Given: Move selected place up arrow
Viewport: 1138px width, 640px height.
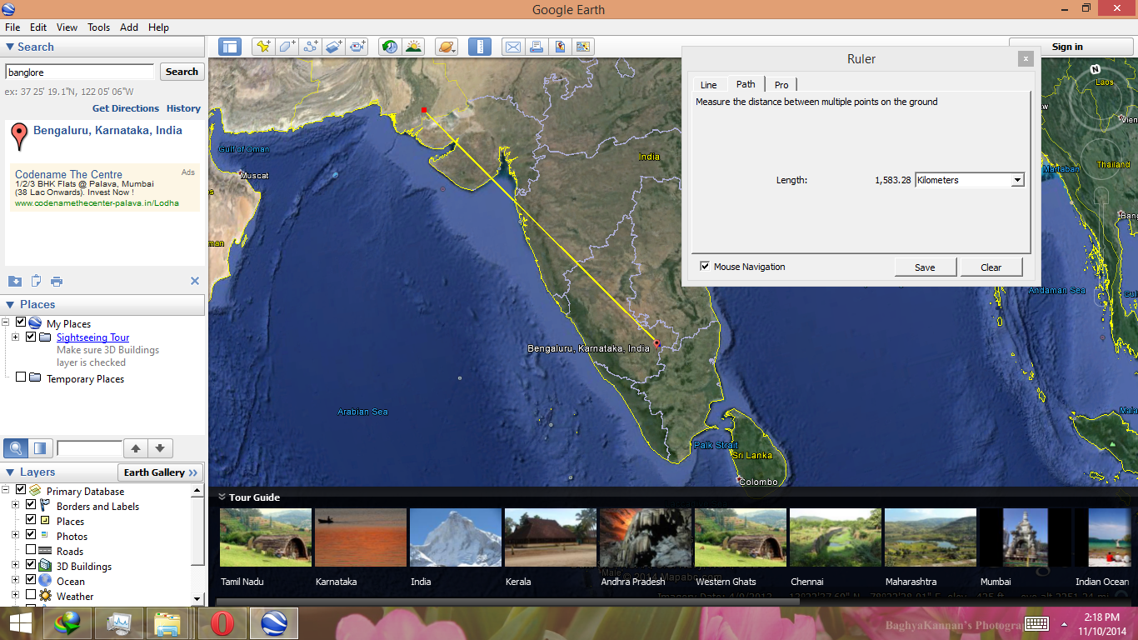Looking at the screenshot, I should tap(137, 448).
